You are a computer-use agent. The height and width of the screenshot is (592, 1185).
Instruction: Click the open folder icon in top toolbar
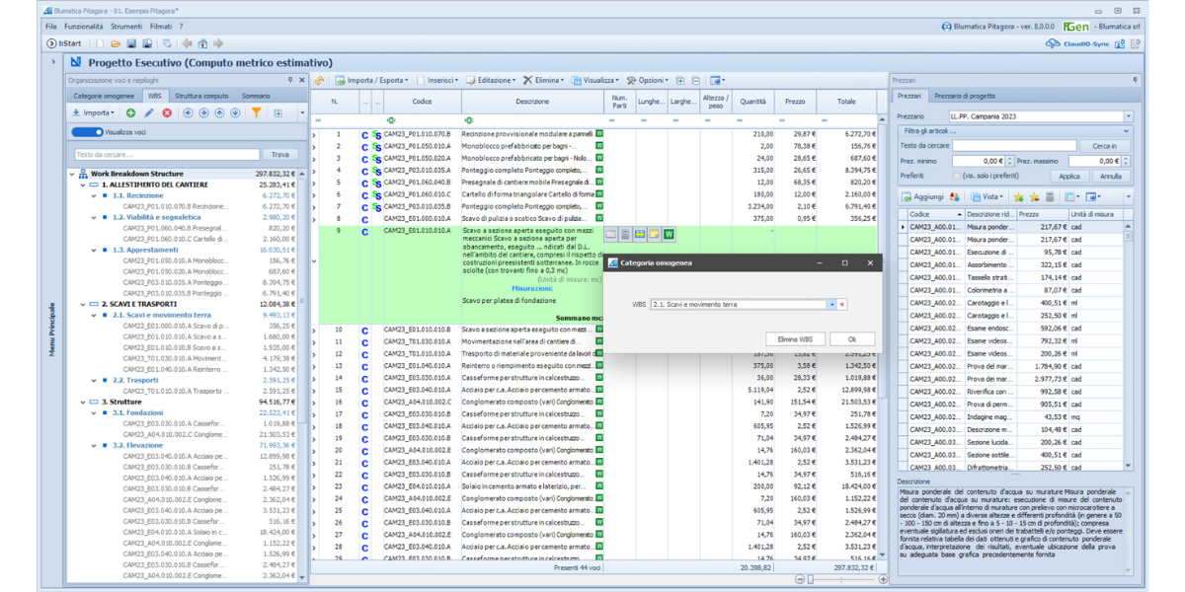point(116,43)
